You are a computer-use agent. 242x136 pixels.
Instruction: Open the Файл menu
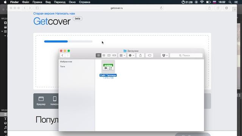coord(26,2)
